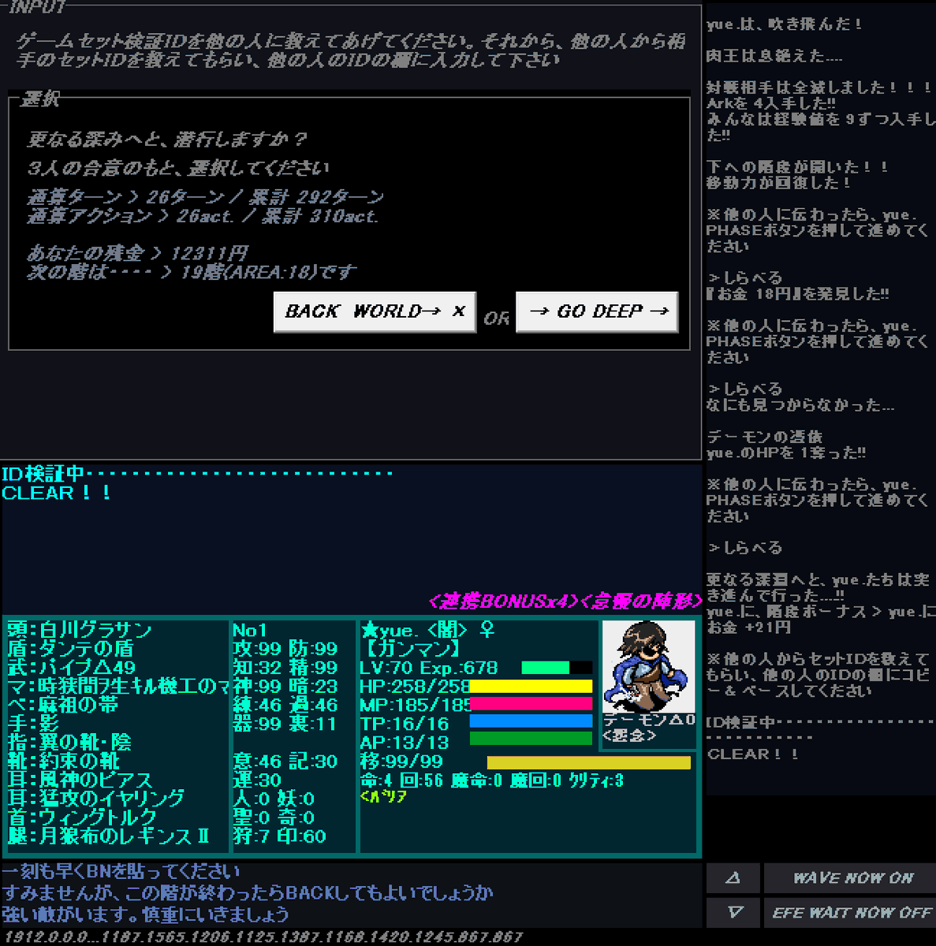Click the long yellow 移 movement bar
This screenshot has height=946, width=936.
pyautogui.click(x=589, y=762)
